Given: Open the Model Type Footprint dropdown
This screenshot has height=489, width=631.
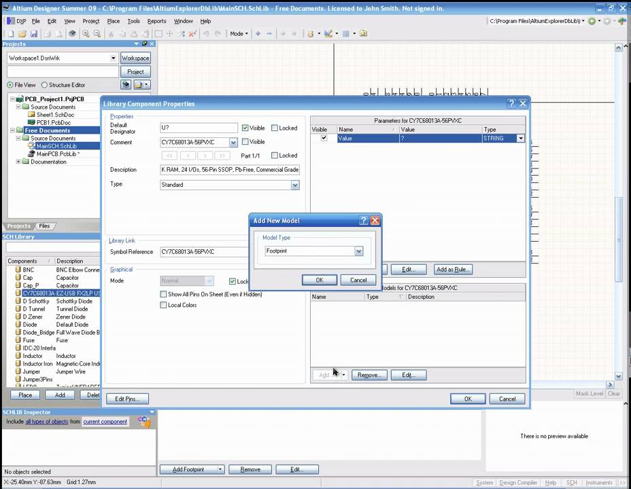Looking at the screenshot, I should (358, 251).
